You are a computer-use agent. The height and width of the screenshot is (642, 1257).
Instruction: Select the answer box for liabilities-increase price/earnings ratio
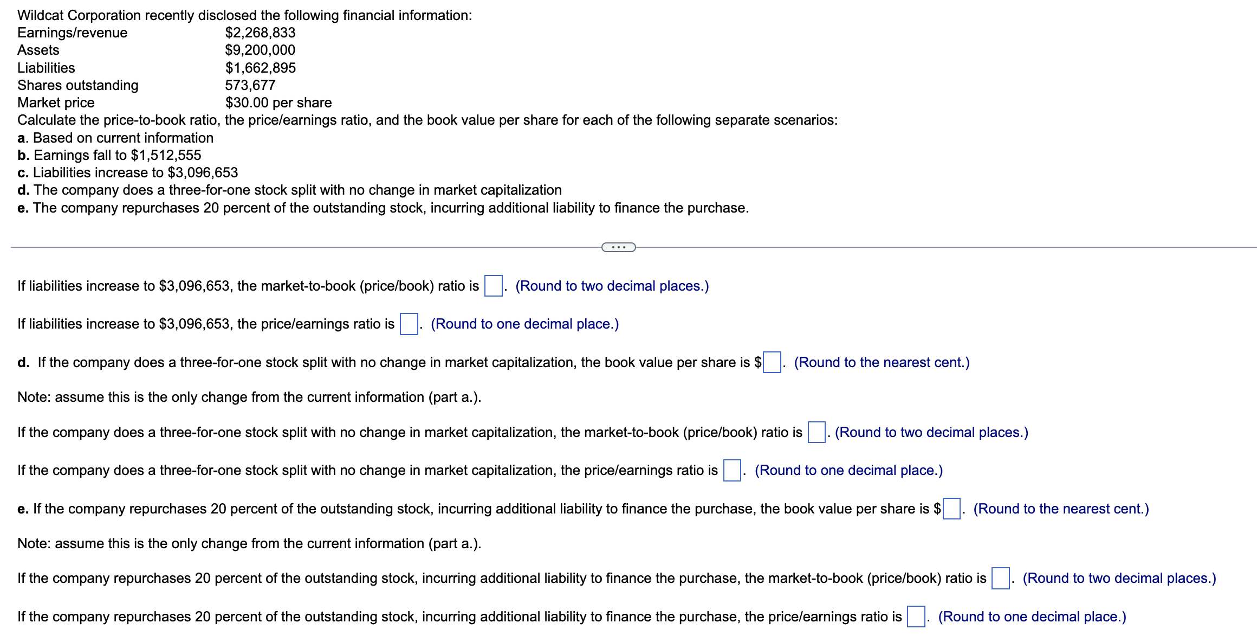[408, 323]
